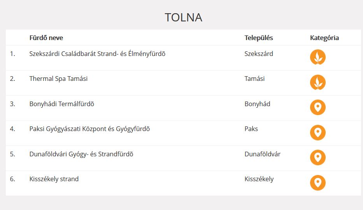363x210 pixels.
Task: Click the Fürdő neve column header
Action: click(x=46, y=38)
